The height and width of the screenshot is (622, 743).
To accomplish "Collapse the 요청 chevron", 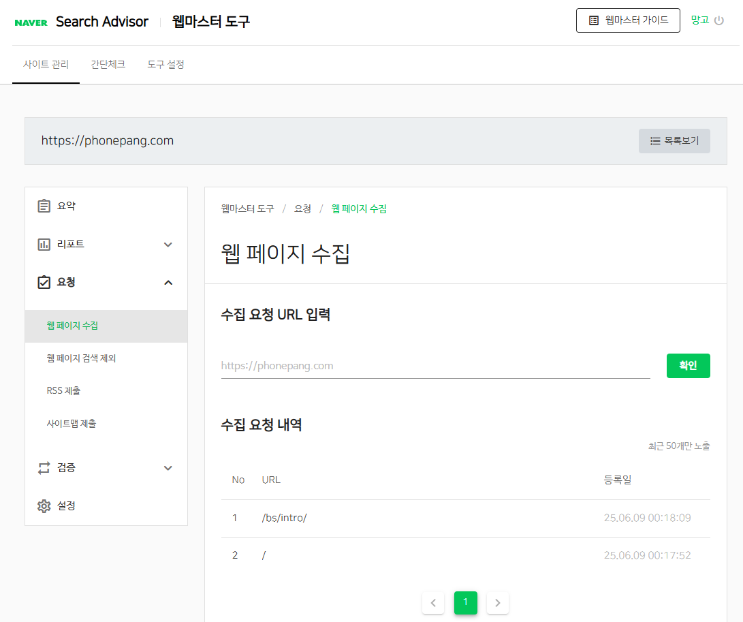I will (168, 283).
